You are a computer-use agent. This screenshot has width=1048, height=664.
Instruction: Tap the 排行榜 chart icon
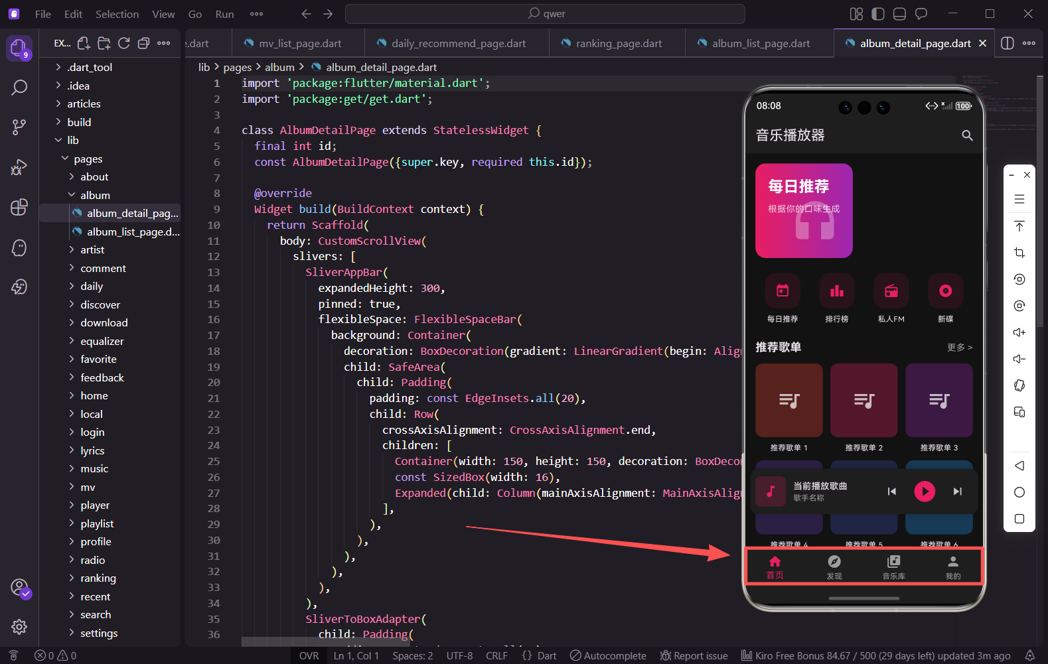(x=837, y=291)
